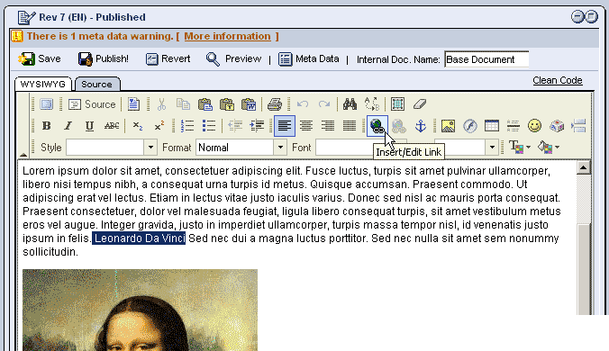Image resolution: width=609 pixels, height=351 pixels.
Task: Insert a numbered list
Action: point(187,126)
